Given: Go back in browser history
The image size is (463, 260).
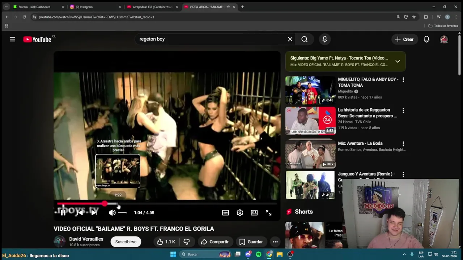Looking at the screenshot, I should (x=7, y=17).
